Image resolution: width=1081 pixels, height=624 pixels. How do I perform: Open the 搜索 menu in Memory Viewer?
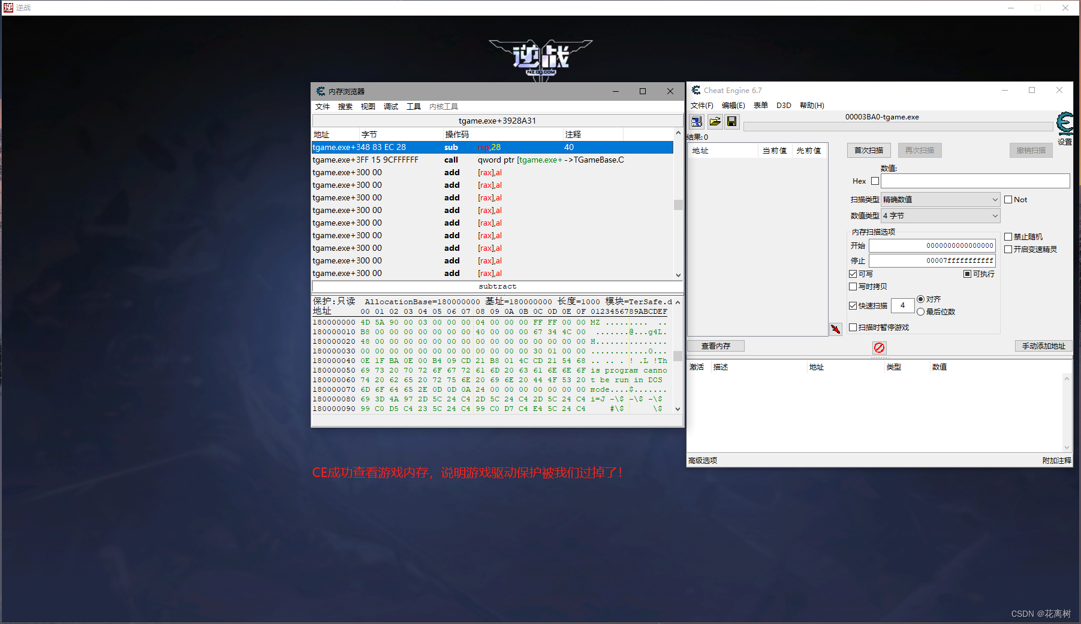pyautogui.click(x=345, y=107)
